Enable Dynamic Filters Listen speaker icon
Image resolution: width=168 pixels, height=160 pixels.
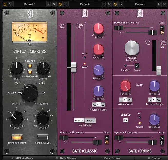(x=162, y=138)
